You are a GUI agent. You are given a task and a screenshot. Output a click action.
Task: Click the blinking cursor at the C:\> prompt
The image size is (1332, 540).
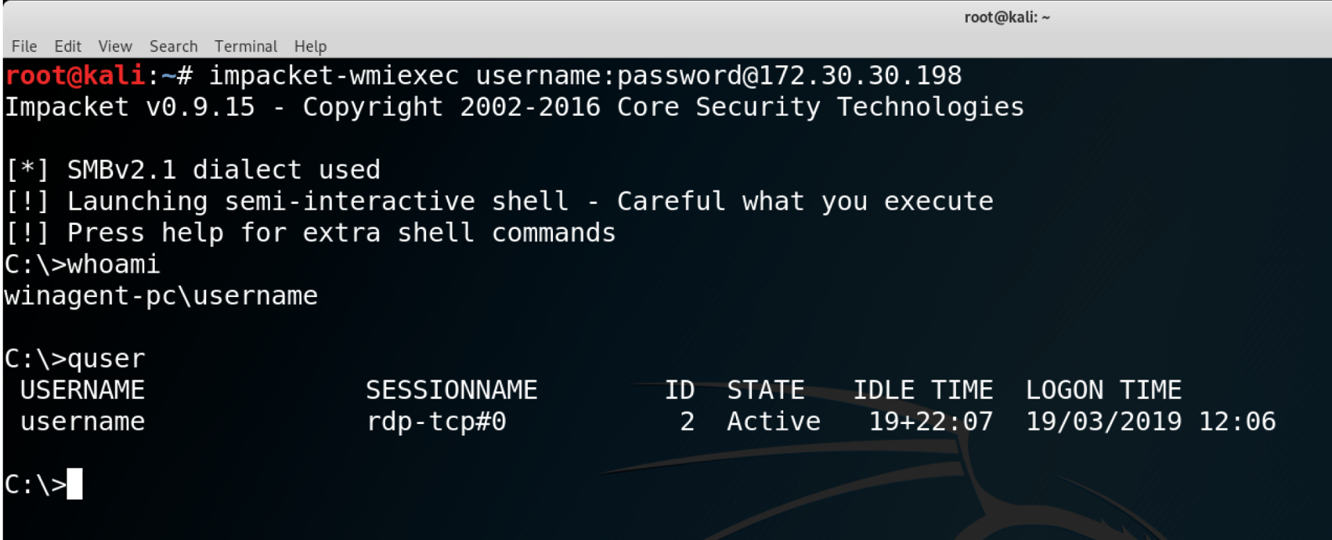pos(74,484)
